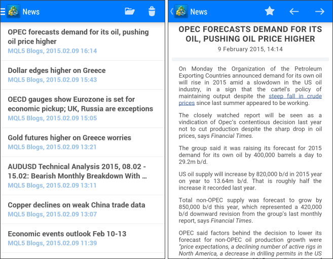Tap the MetaTrader app logo in article header

[181, 11]
